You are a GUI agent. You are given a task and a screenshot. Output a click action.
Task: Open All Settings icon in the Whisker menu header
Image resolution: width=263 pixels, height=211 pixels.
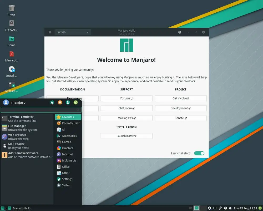52,103
